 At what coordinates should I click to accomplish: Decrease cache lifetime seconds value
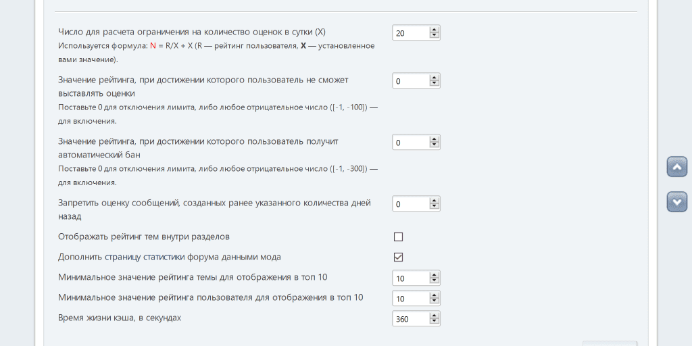click(435, 322)
